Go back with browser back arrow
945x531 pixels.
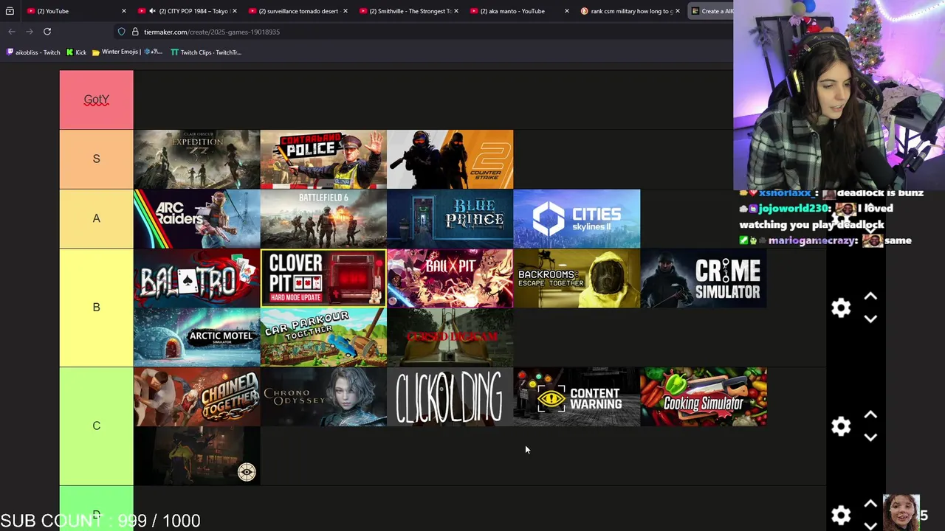pyautogui.click(x=11, y=32)
